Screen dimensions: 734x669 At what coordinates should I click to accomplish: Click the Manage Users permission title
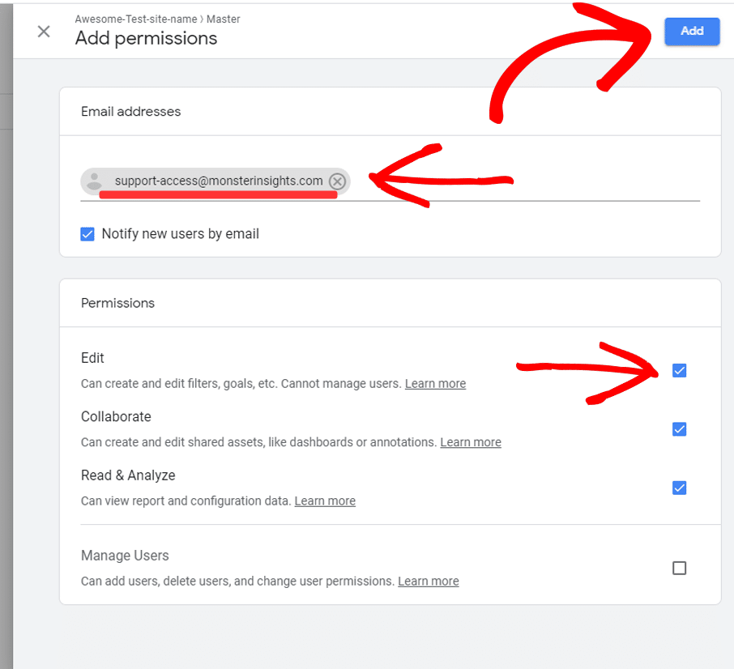click(125, 556)
